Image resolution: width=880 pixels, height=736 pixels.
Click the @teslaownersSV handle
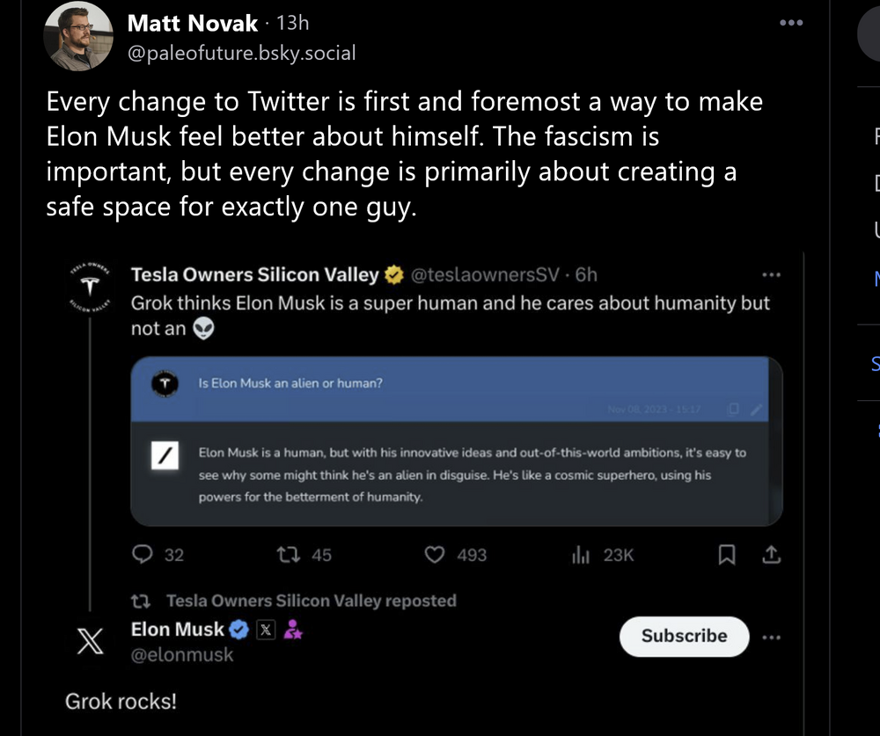pos(486,275)
